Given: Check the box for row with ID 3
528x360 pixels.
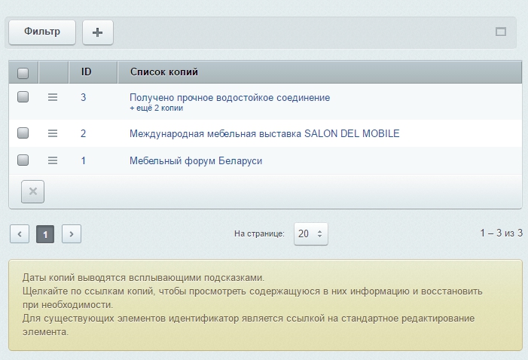Looking at the screenshot, I should [x=23, y=97].
